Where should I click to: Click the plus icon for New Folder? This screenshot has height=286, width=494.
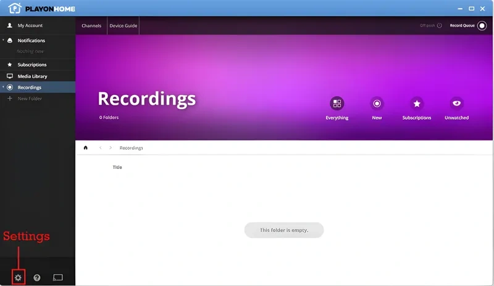point(10,99)
